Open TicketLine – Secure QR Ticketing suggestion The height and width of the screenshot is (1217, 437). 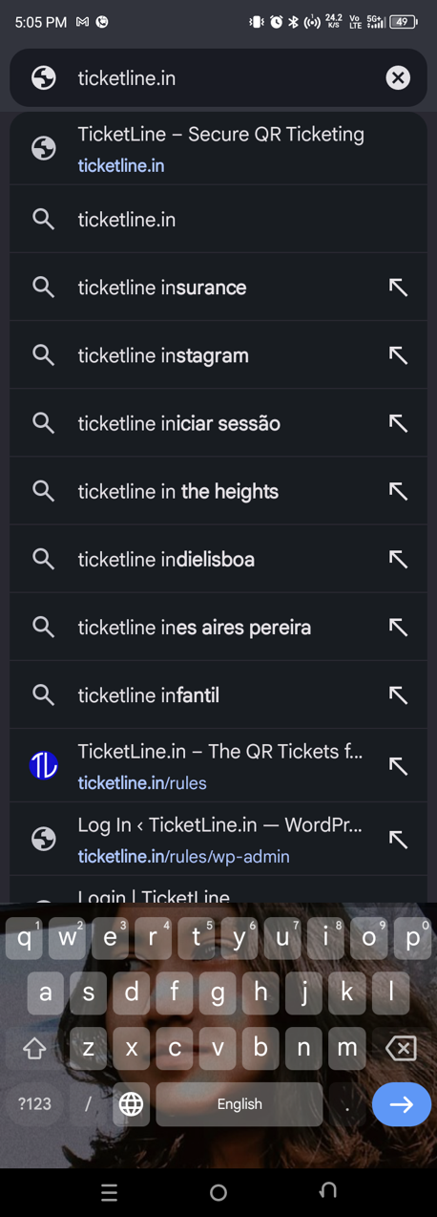[218, 149]
